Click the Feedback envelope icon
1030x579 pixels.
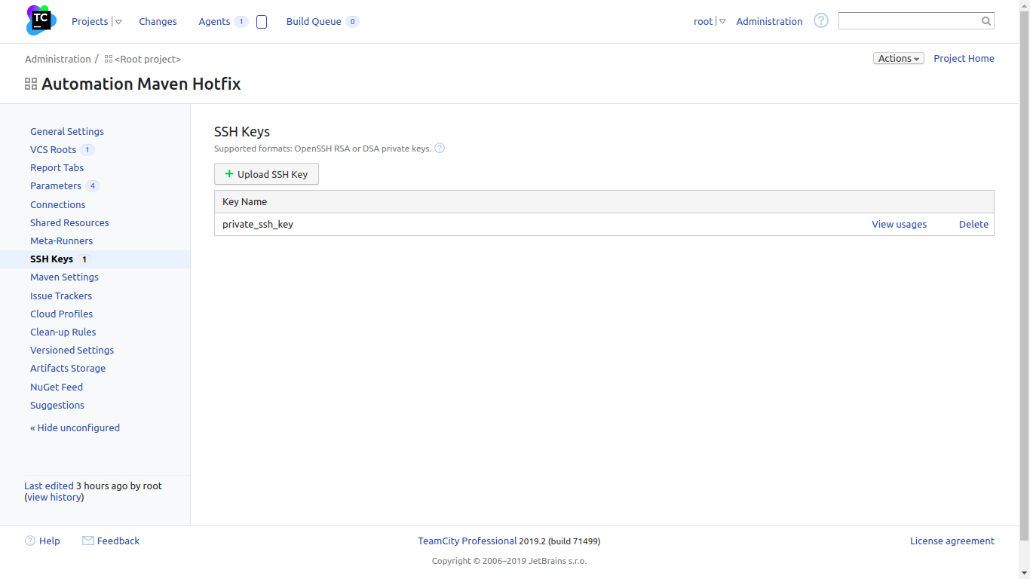tap(88, 541)
